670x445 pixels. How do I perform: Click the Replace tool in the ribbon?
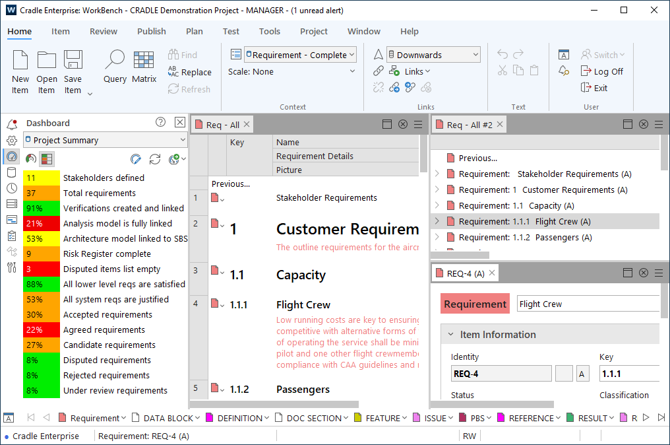coord(190,72)
